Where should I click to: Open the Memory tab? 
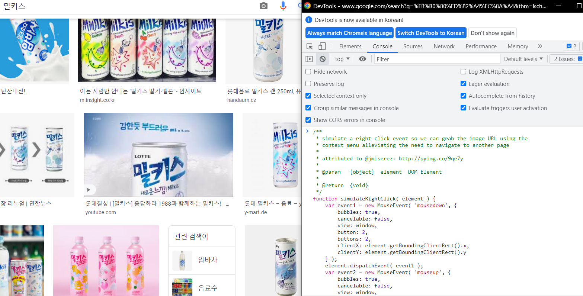tap(518, 46)
